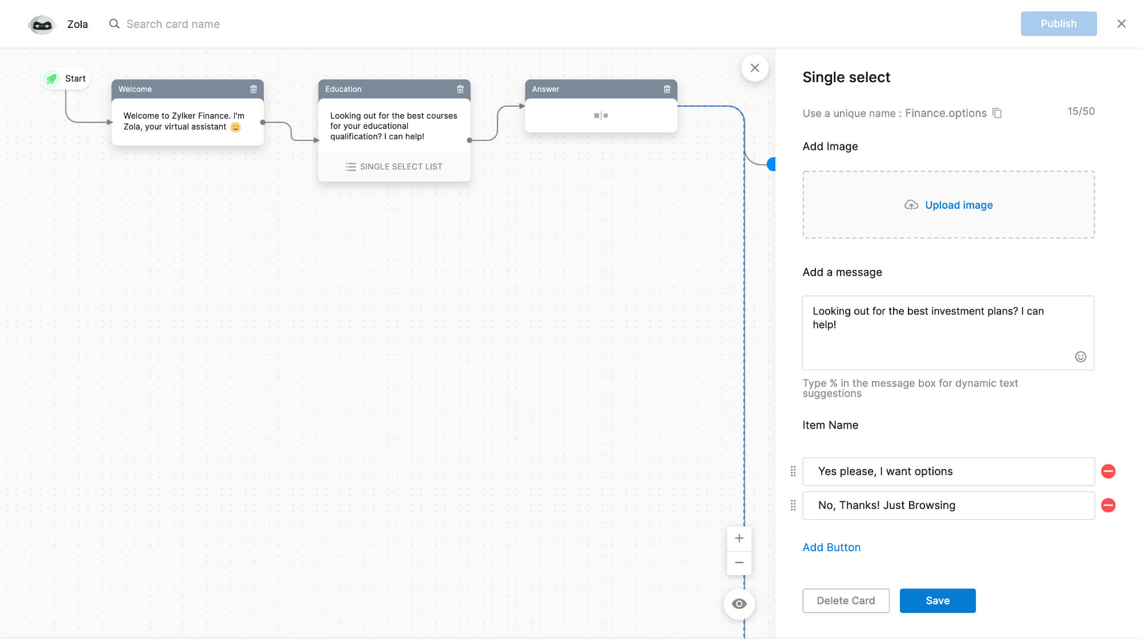Screen dimensions: 1142x639
Task: Copy the unique name Finance.options
Action: click(997, 113)
